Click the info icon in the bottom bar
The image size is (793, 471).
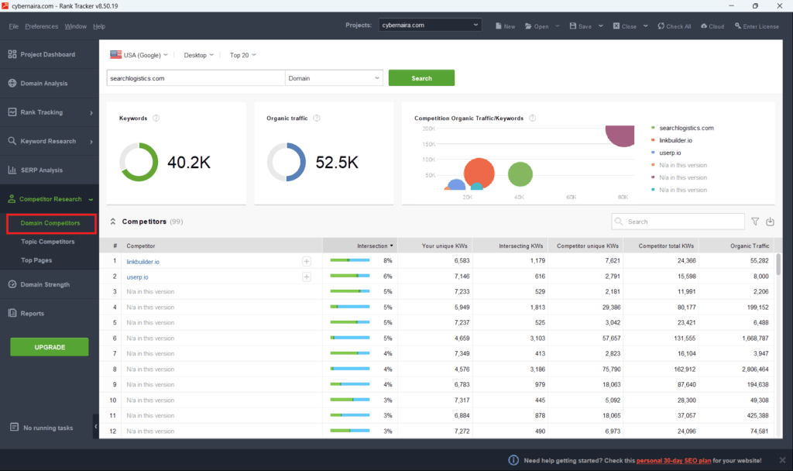pos(513,460)
